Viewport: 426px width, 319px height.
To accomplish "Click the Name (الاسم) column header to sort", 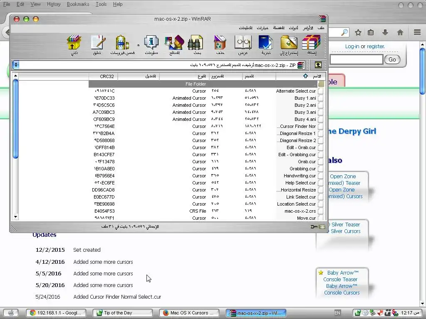I will (300, 76).
